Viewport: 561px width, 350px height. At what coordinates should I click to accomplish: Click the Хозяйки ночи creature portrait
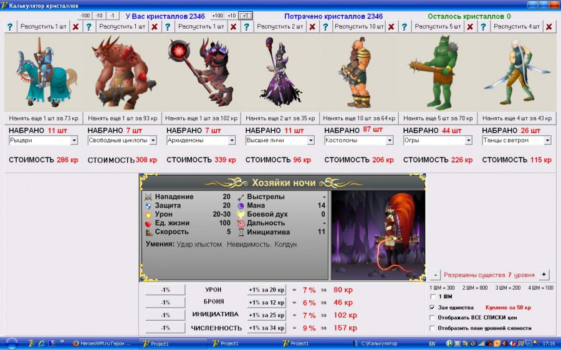pyautogui.click(x=378, y=235)
